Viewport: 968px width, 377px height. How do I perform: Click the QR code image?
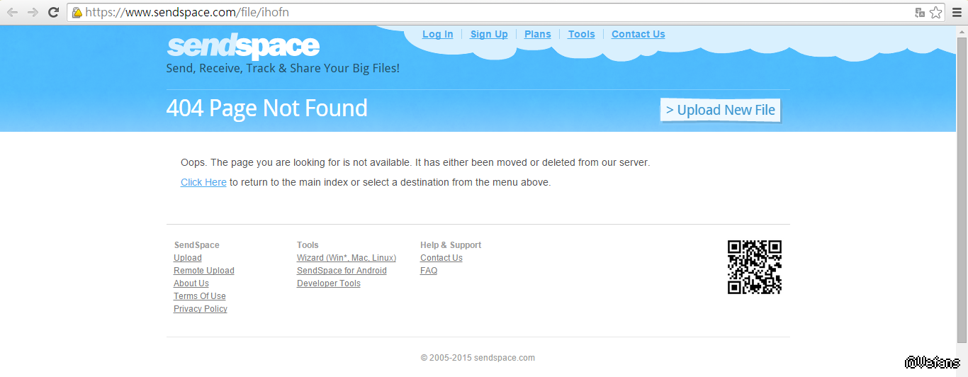(x=755, y=267)
